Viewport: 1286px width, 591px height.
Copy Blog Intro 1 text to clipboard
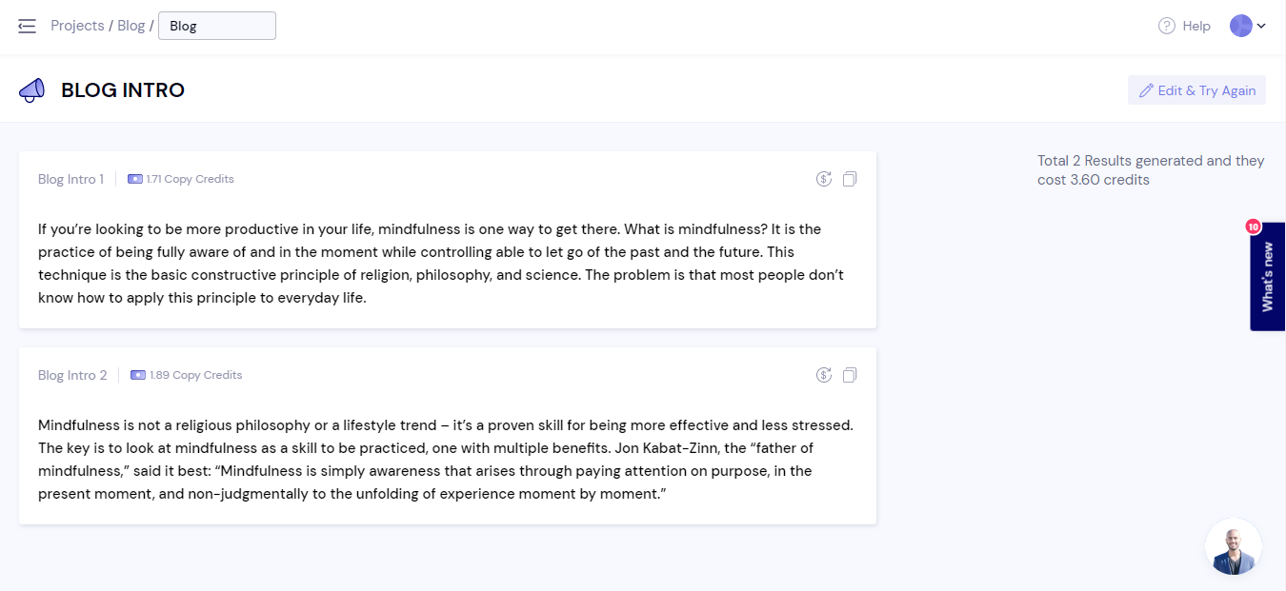[x=850, y=179]
